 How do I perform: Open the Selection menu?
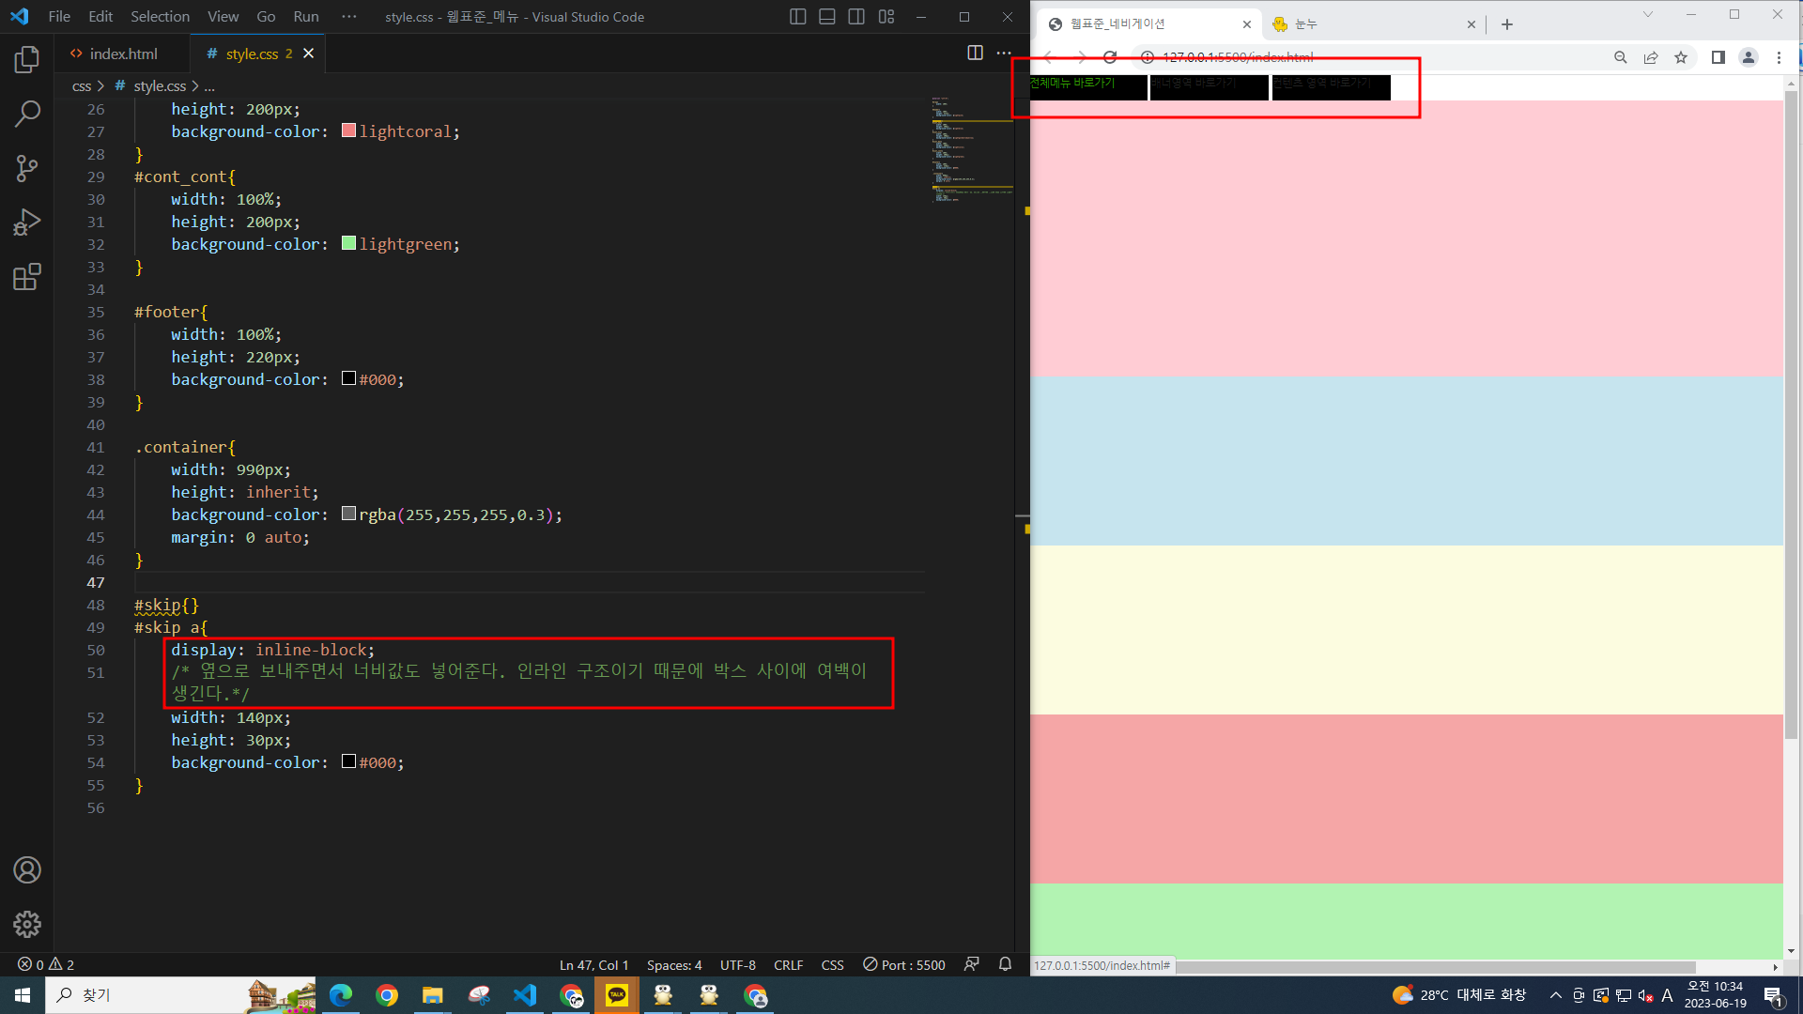[x=160, y=17]
